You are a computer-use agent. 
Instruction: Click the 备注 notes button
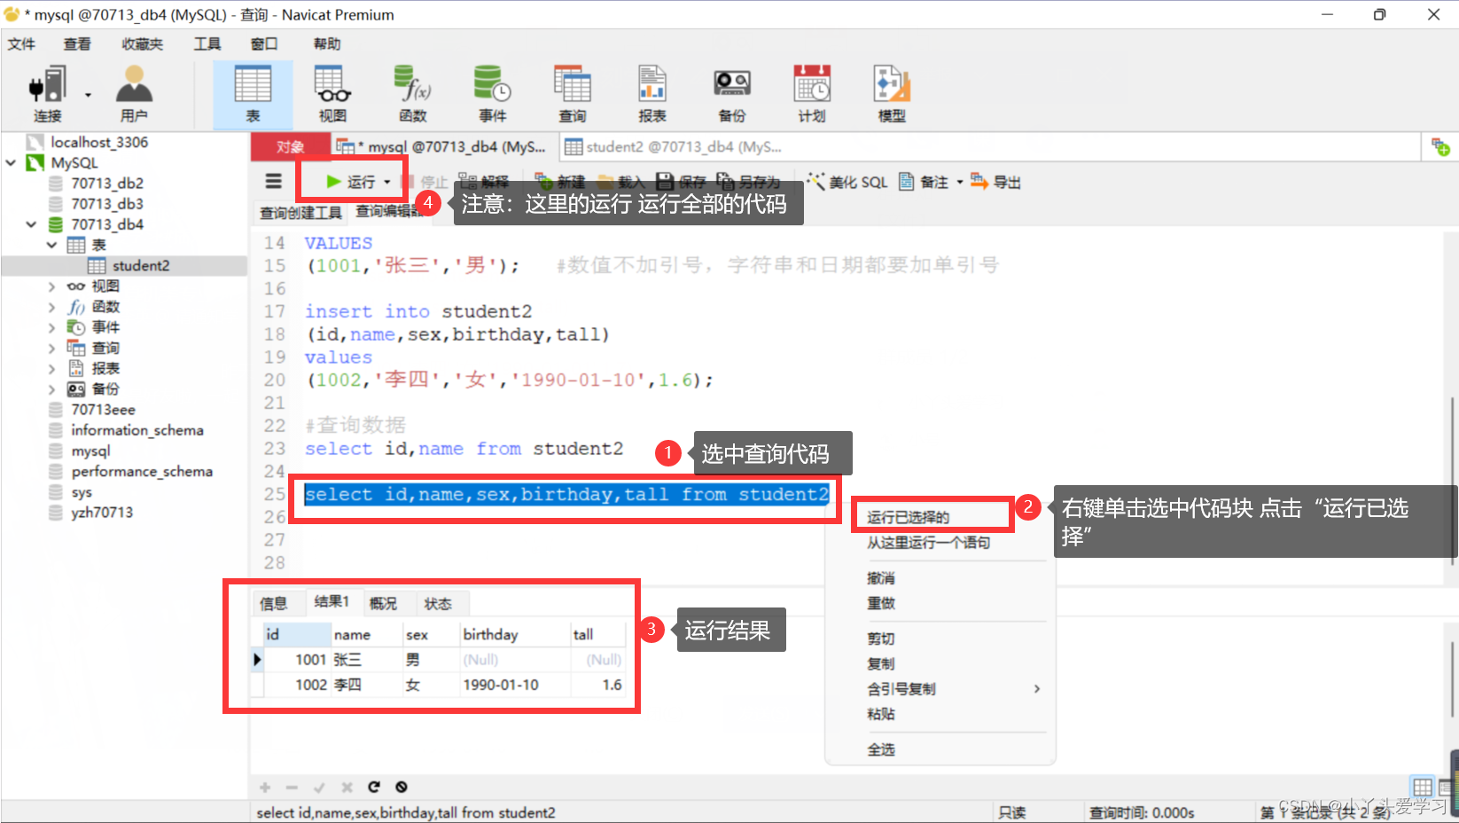point(925,182)
